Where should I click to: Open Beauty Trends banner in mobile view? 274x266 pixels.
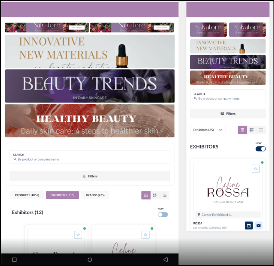tap(228, 62)
